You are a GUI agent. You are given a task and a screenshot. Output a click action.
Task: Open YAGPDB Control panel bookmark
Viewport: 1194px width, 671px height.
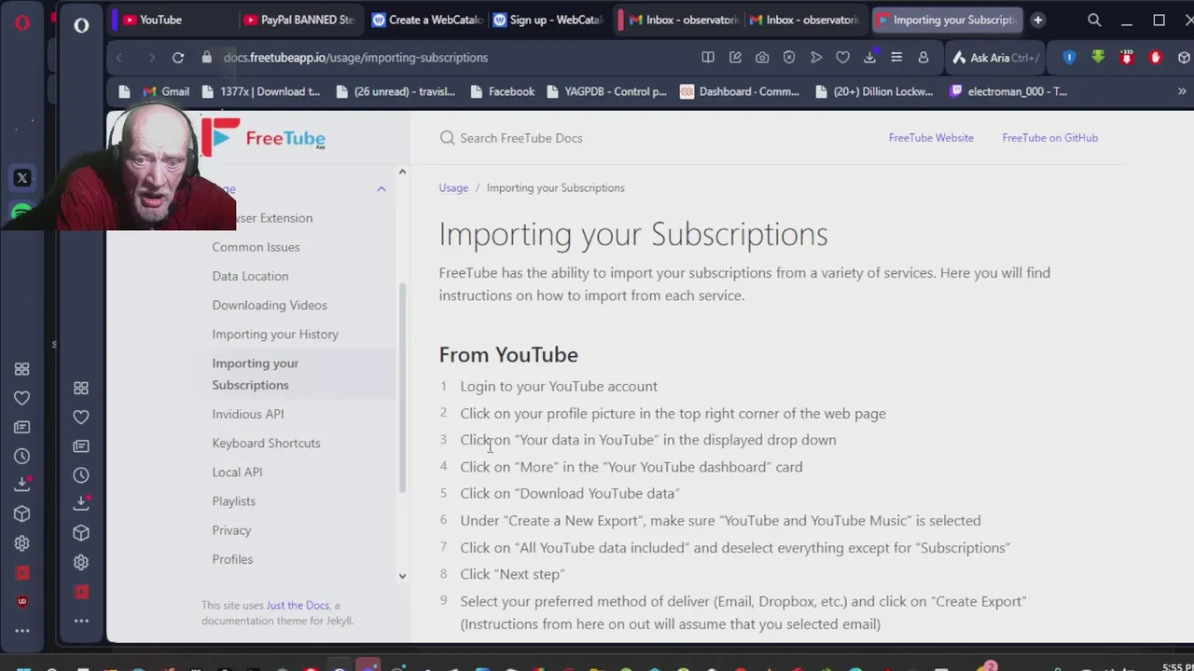606,91
